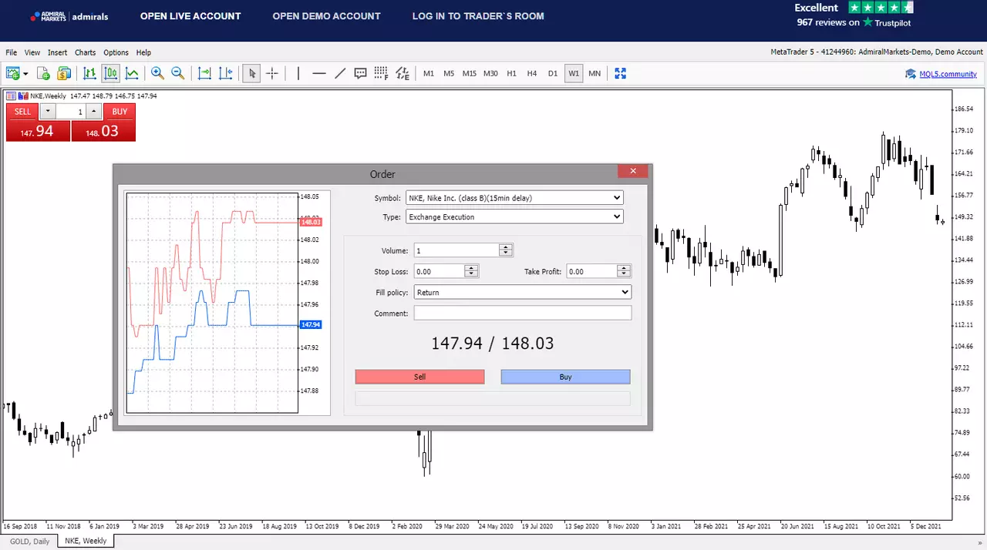Switch to the GOLD, Daily chart tab
The image size is (987, 550).
30,541
